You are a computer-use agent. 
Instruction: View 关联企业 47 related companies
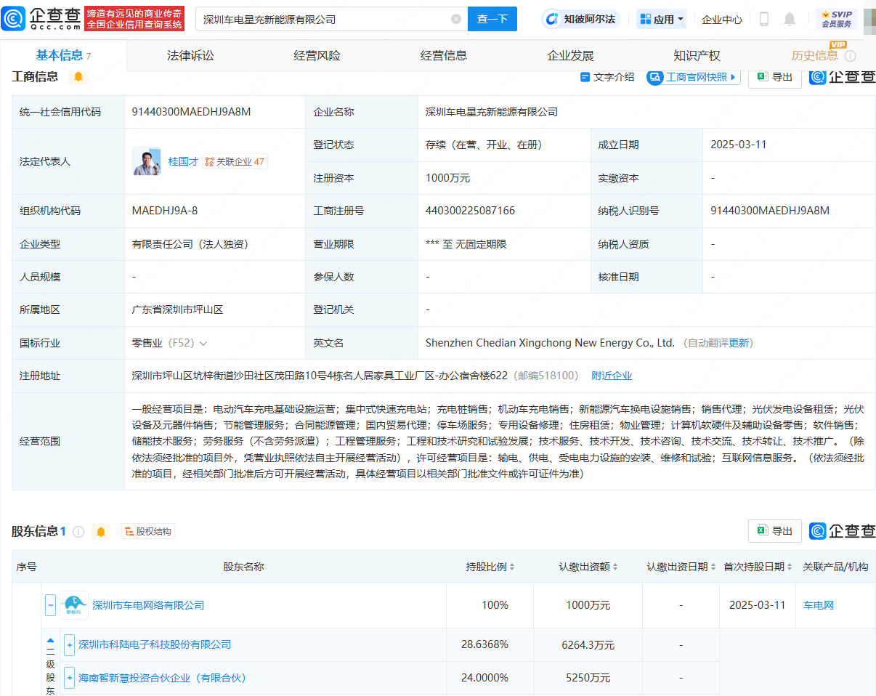tap(235, 161)
